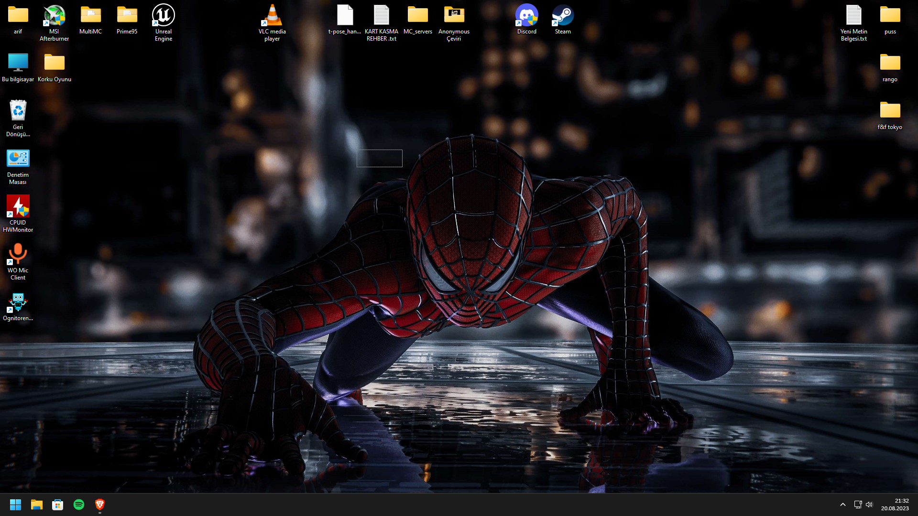Select the MC_servers folder
This screenshot has width=918, height=516.
pyautogui.click(x=417, y=15)
